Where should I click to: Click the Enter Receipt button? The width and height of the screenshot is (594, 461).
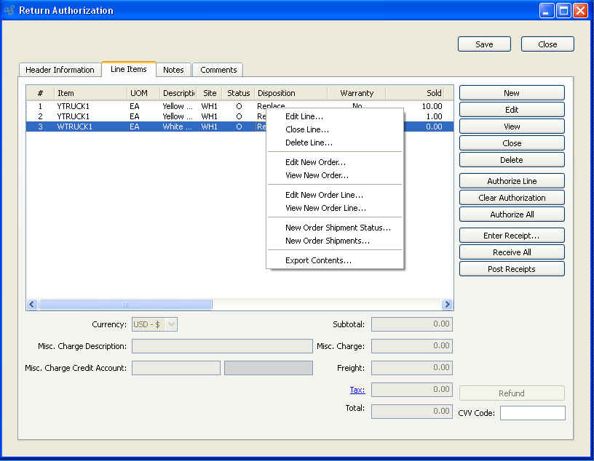tap(512, 236)
